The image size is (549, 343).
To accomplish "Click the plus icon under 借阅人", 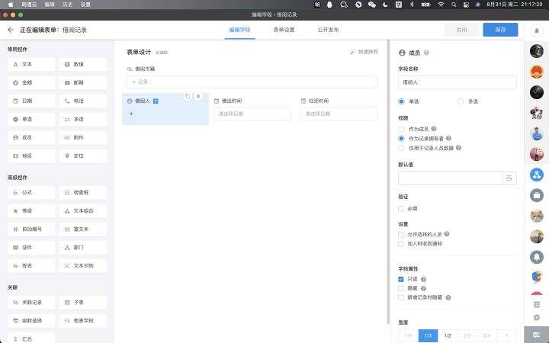I will click(131, 114).
